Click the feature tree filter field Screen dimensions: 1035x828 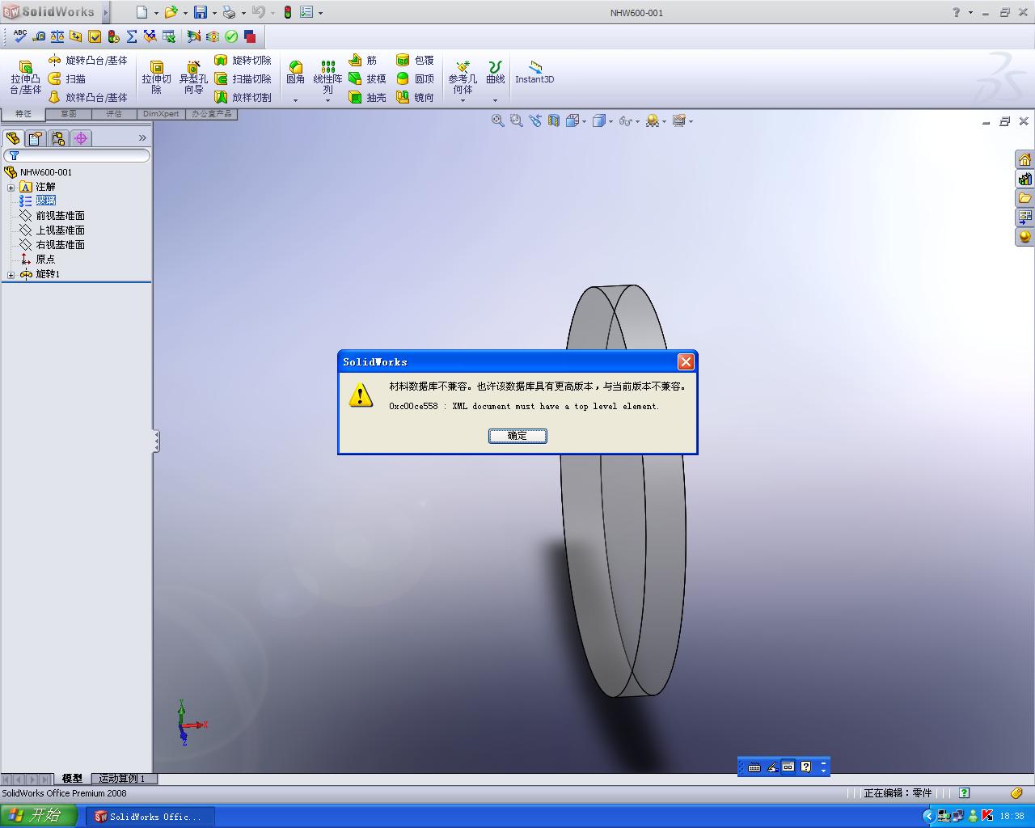pos(77,155)
